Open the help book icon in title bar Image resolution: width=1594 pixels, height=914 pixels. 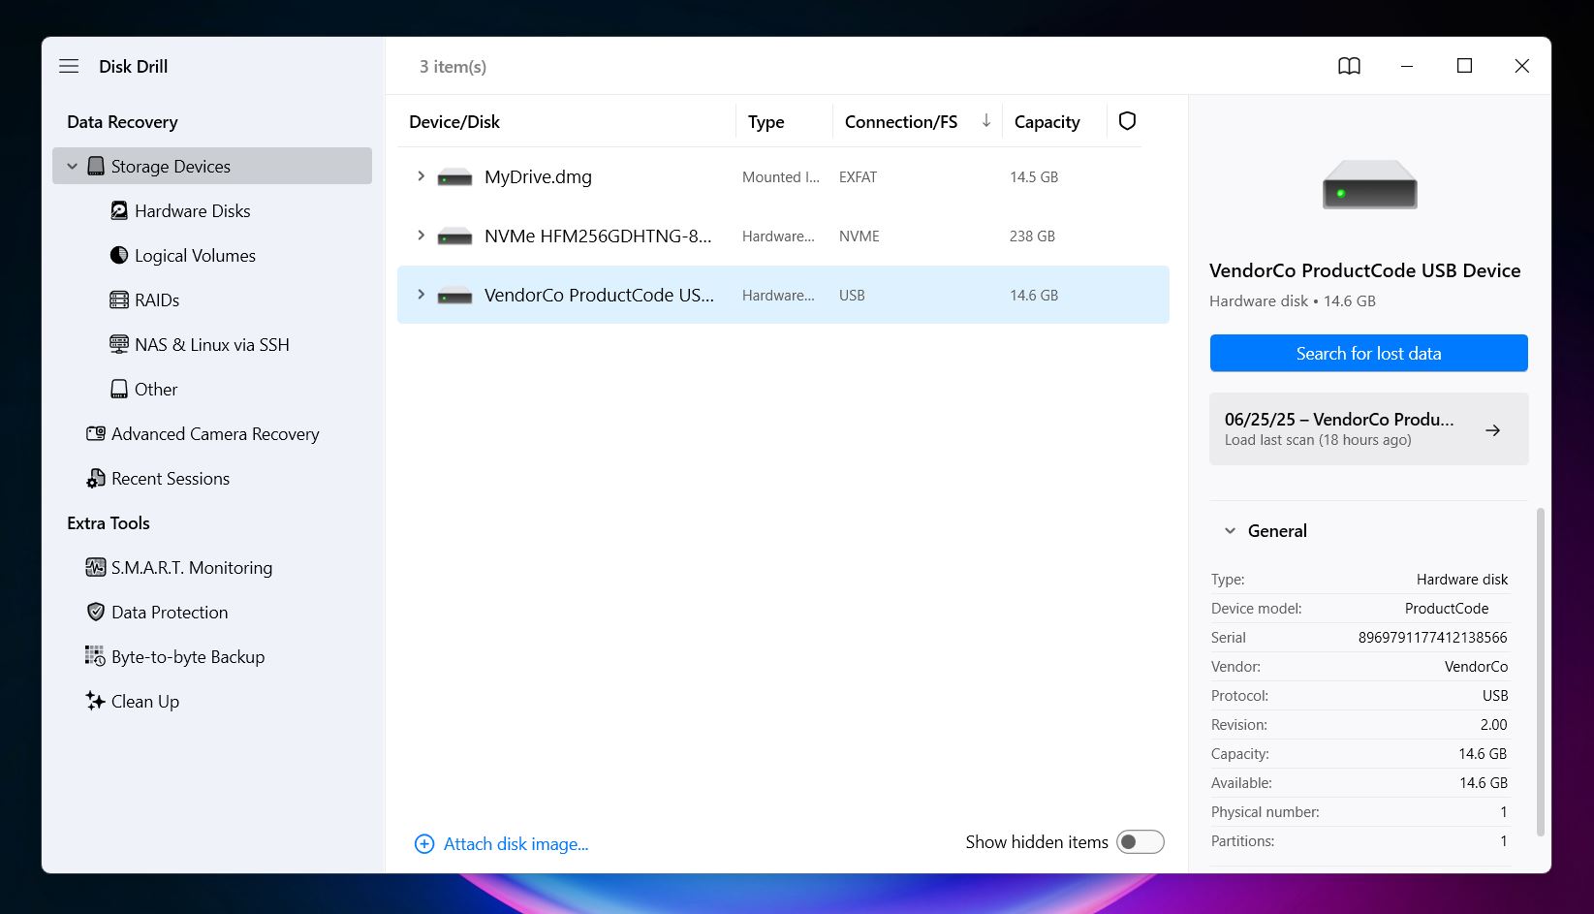click(x=1349, y=66)
